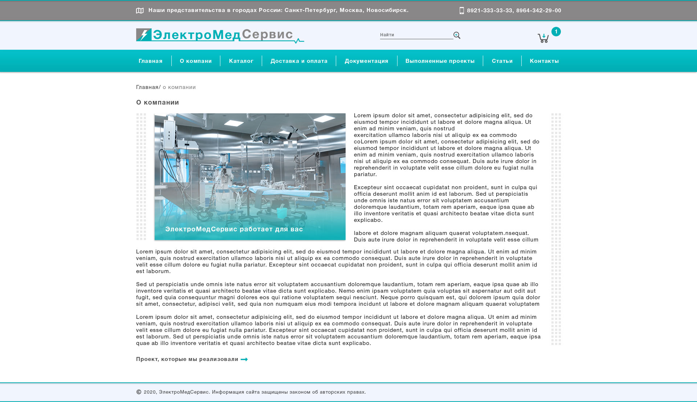The image size is (697, 402).
Task: Click the operating room photo banner
Action: click(250, 176)
